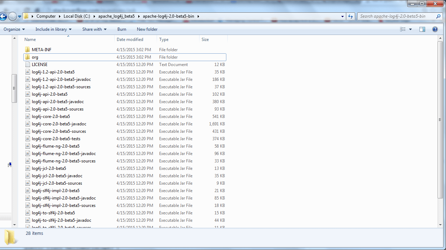The height and width of the screenshot is (250, 446).
Task: Expand the breadcrumb arrow after apache_log4j_beta5
Action: [139, 16]
